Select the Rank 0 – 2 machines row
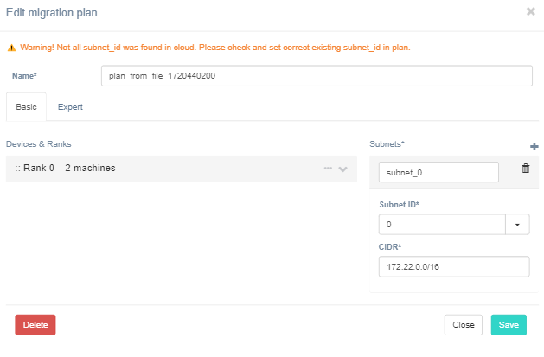The image size is (544, 357). (x=173, y=169)
